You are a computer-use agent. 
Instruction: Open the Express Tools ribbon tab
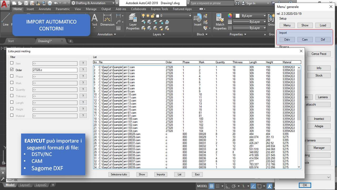coord(159,9)
